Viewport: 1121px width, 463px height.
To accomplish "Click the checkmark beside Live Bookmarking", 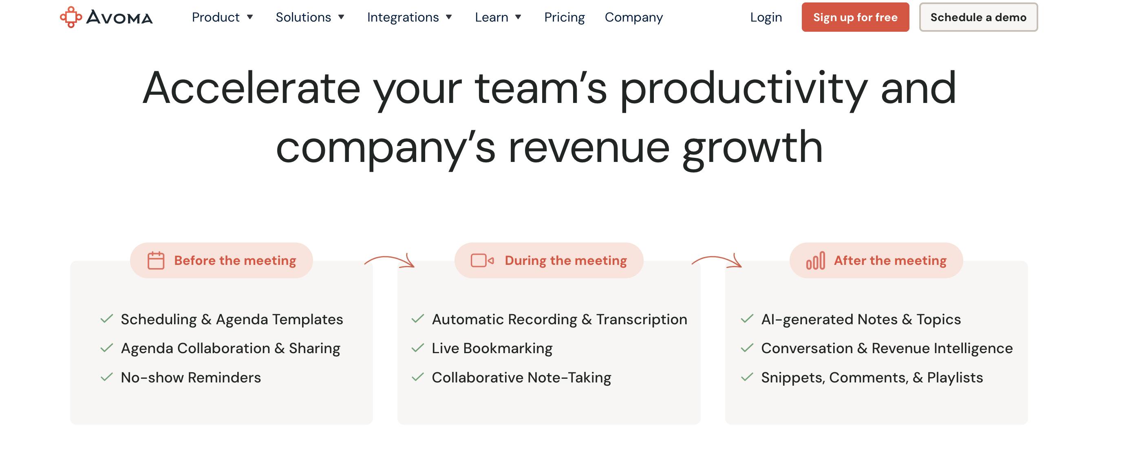I will (418, 348).
